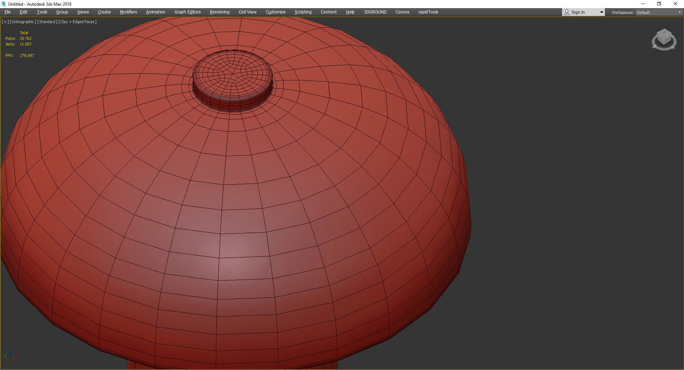Open the Group menu

62,12
